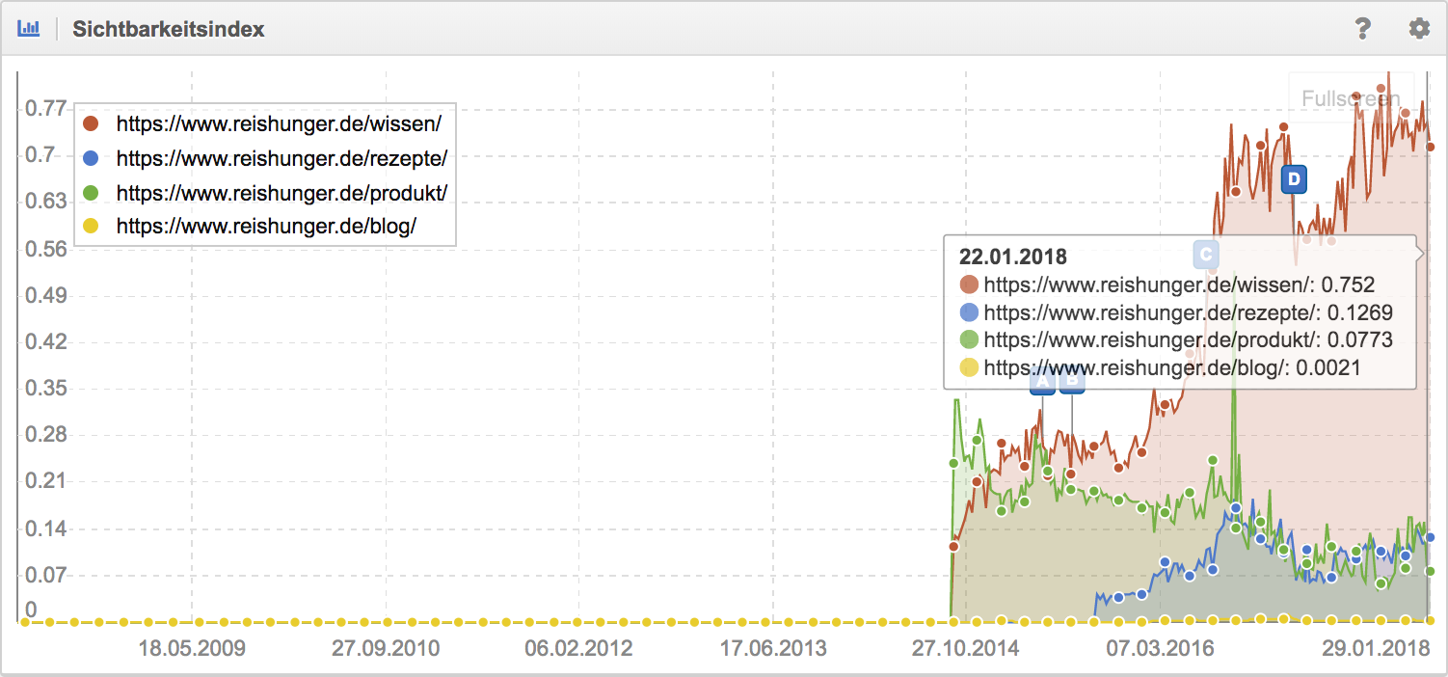This screenshot has width=1448, height=677.
Task: Open the help question mark icon
Action: pyautogui.click(x=1362, y=29)
